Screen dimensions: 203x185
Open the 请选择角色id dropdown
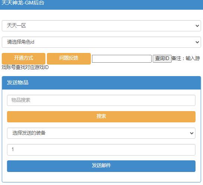101,42
